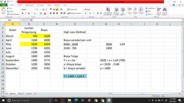Click the text Orientation icon
The height and width of the screenshot is (103, 184).
pos(61,9)
